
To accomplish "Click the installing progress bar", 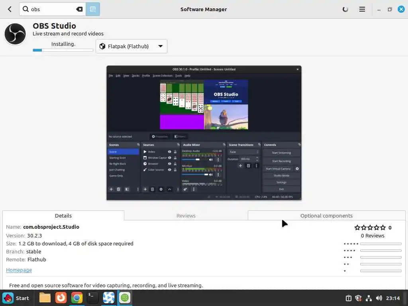I will [x=63, y=50].
